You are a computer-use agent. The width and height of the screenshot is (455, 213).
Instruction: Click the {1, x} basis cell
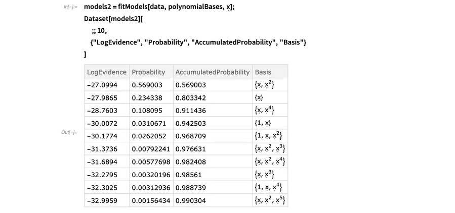coord(270,123)
